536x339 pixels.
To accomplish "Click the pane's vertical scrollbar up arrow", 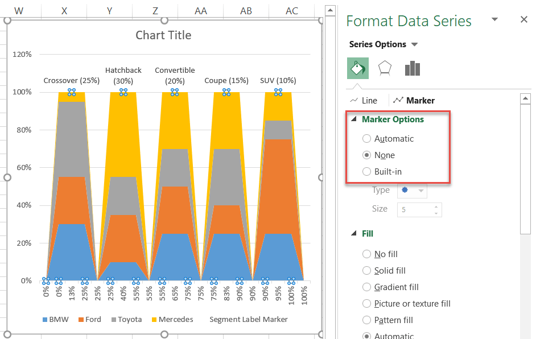I will coord(525,99).
